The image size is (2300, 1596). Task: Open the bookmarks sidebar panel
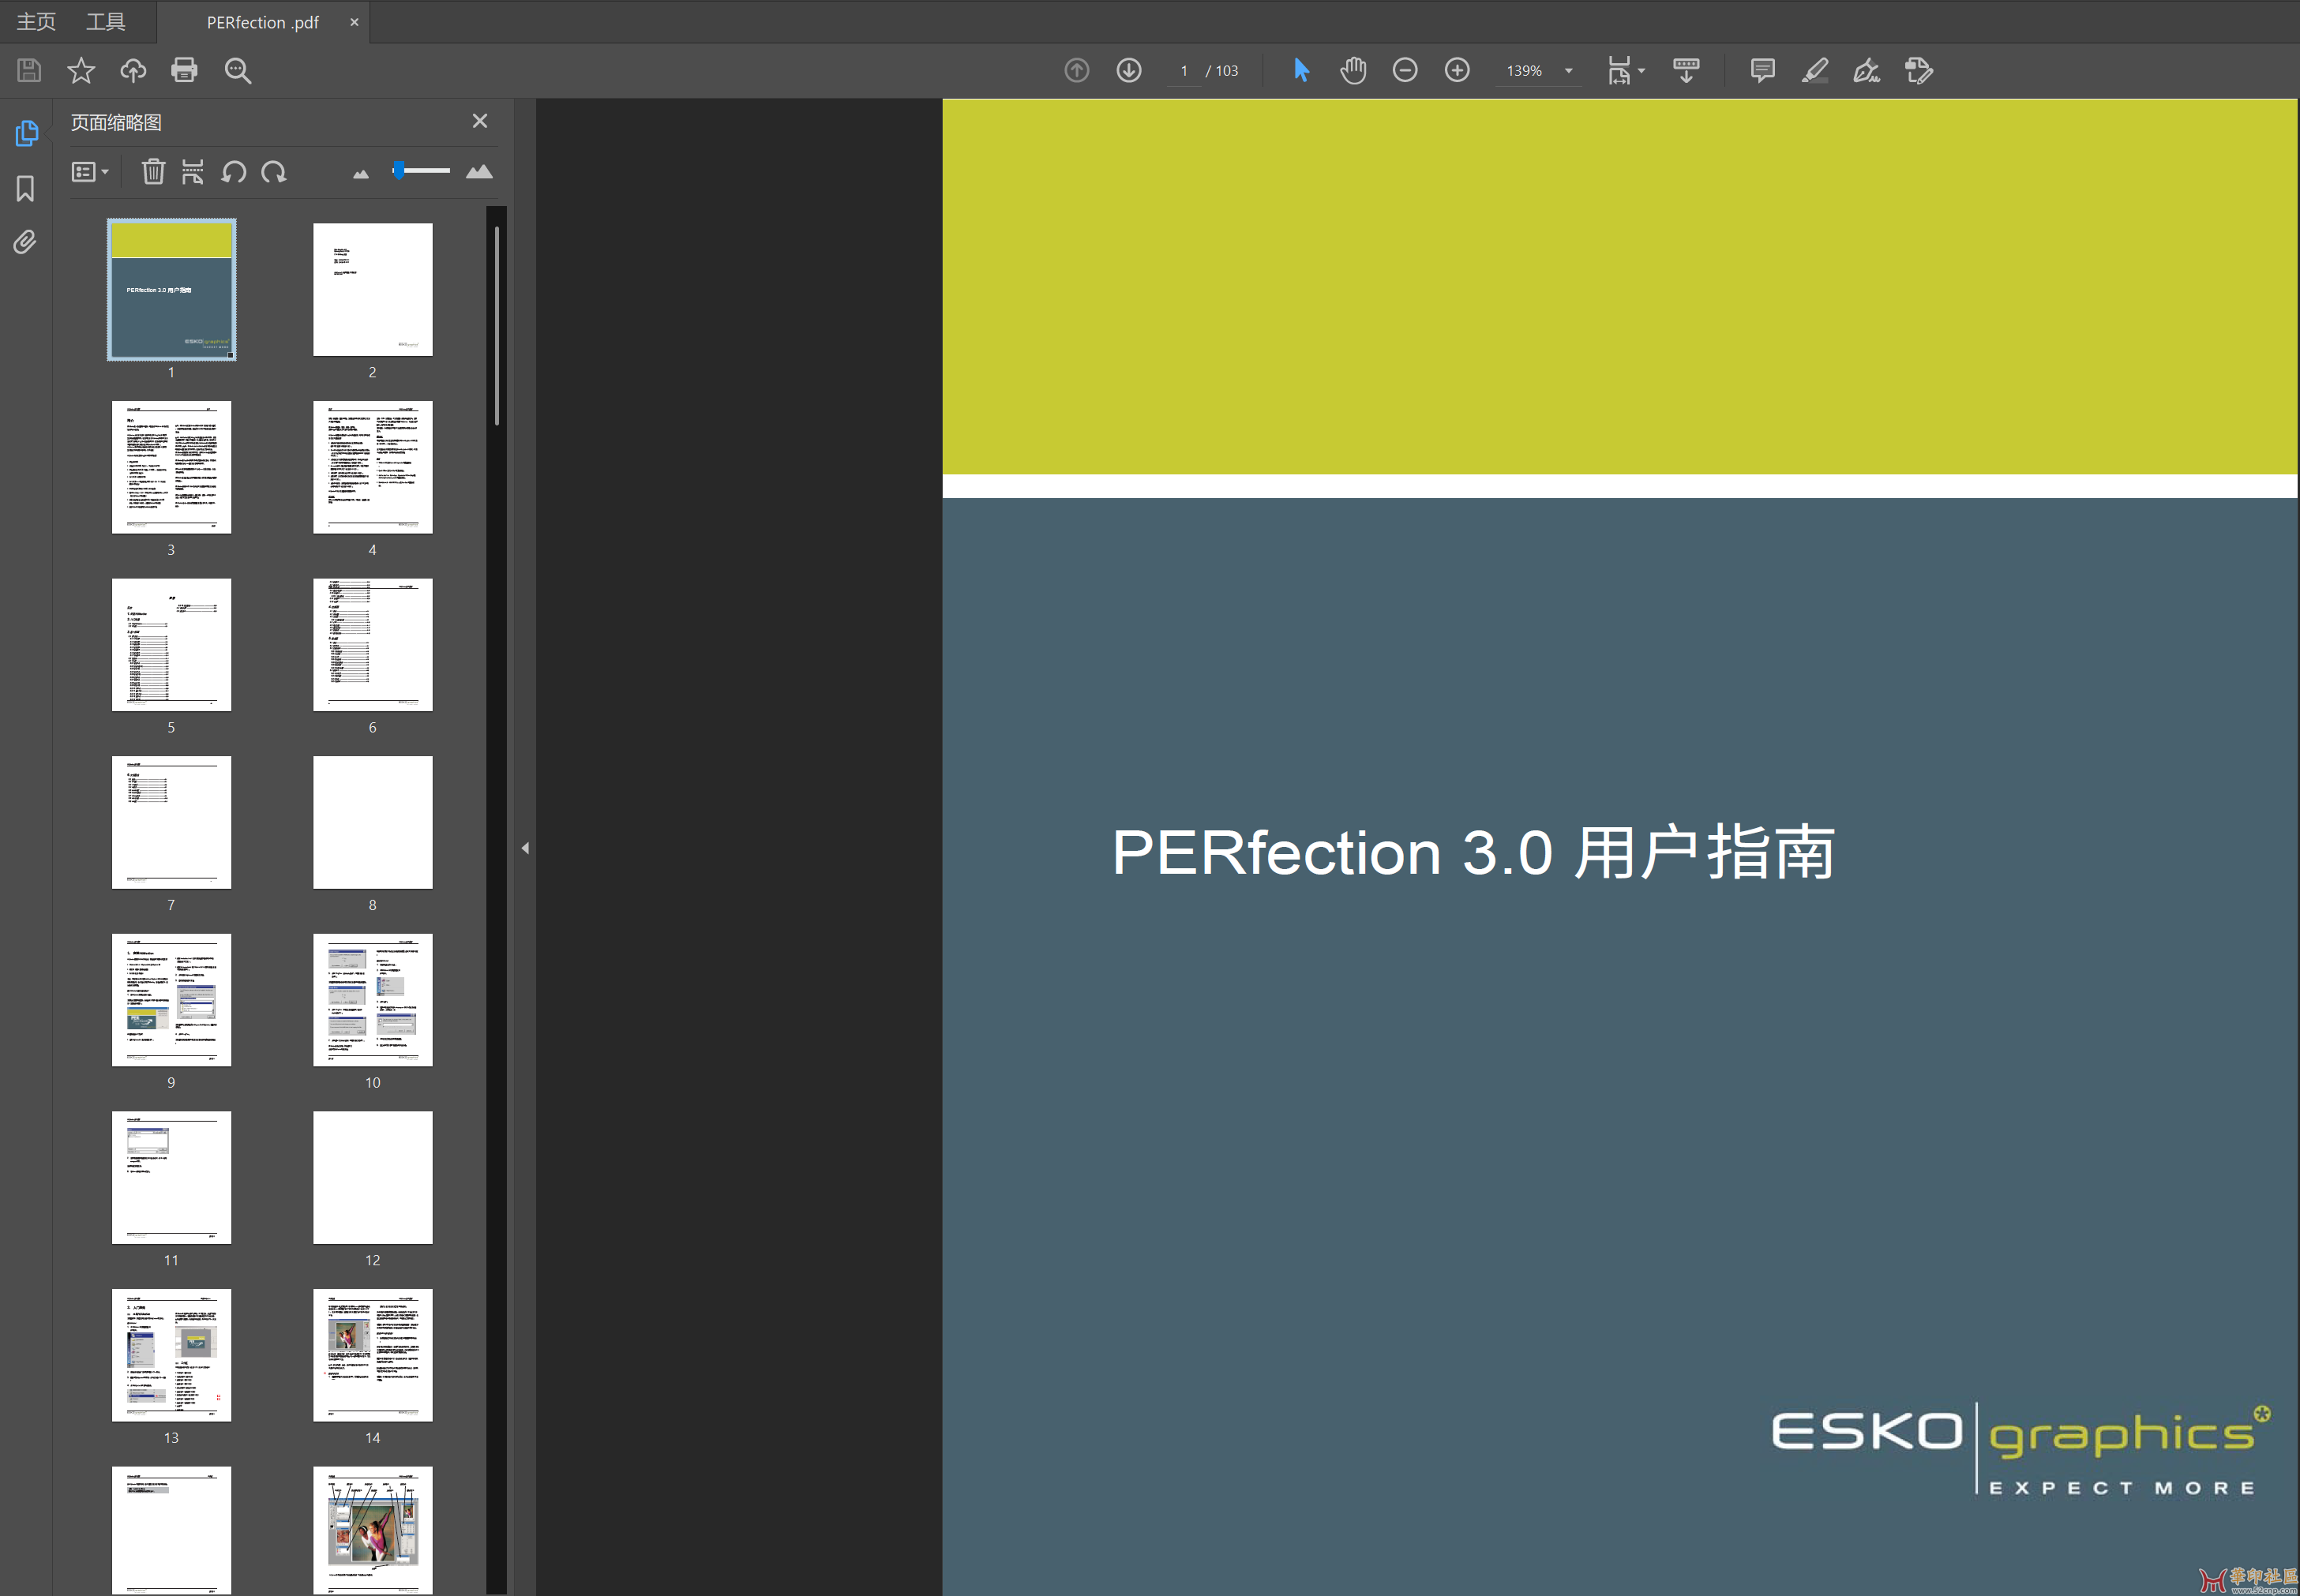(x=26, y=189)
